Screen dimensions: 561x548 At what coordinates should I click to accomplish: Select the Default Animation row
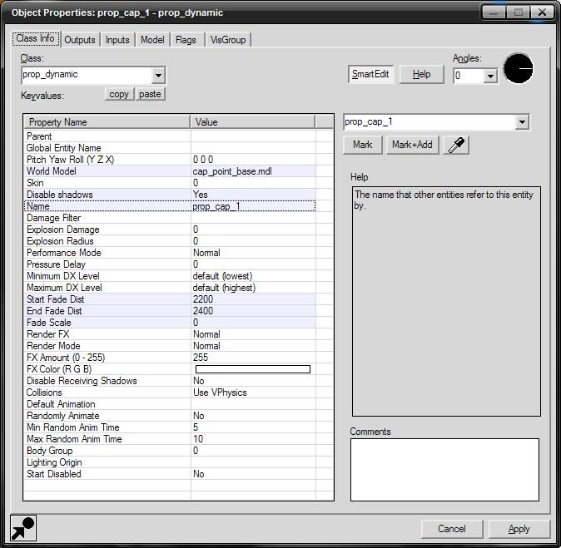[170, 404]
